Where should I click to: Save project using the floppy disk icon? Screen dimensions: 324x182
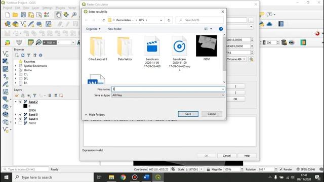tap(23, 15)
